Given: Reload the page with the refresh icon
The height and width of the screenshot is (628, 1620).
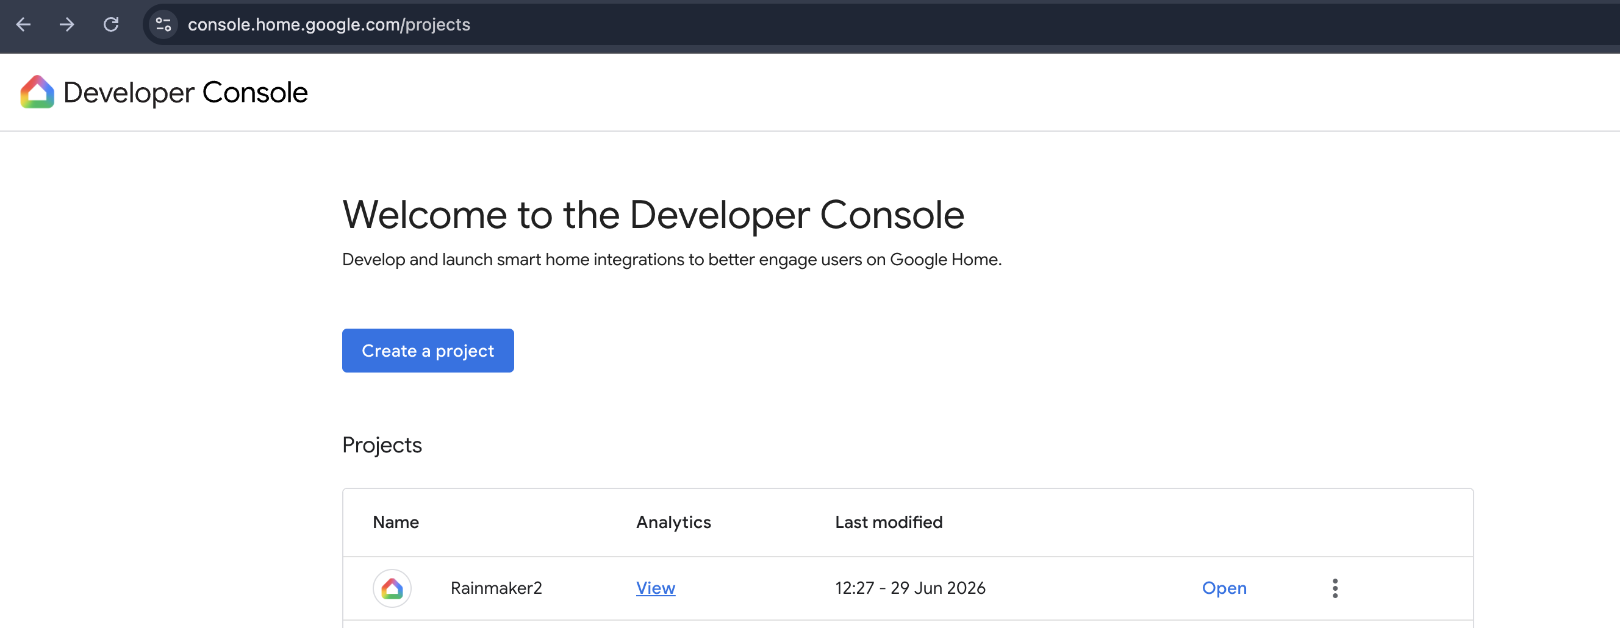Looking at the screenshot, I should [111, 24].
